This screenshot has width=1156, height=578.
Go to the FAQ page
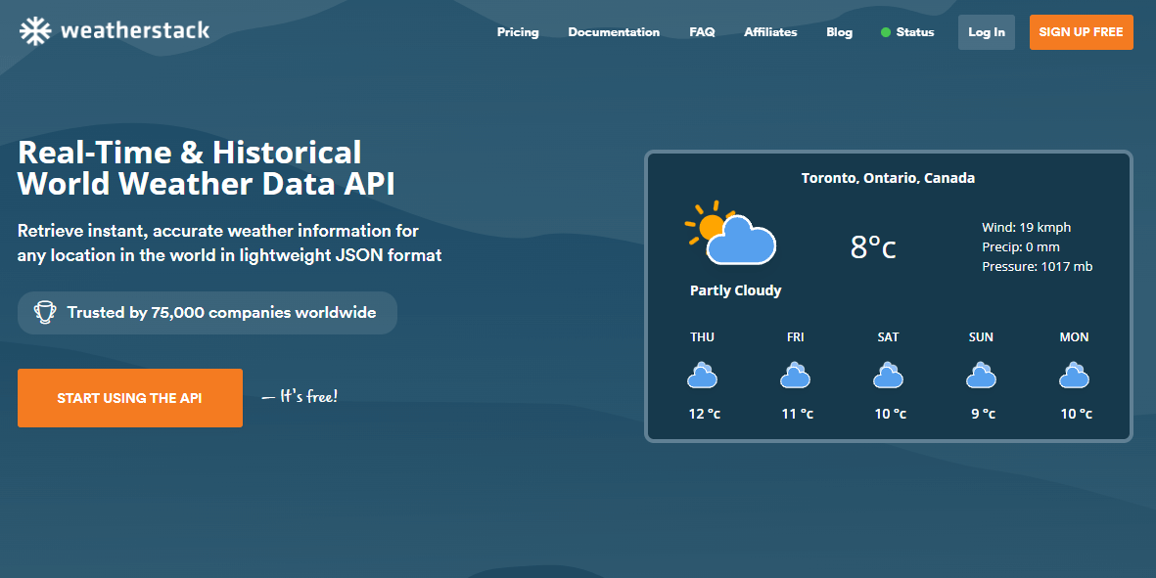tap(702, 32)
